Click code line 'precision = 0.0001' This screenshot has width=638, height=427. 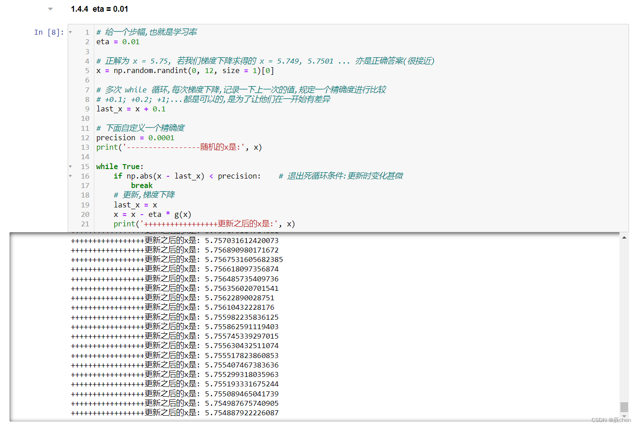pos(135,138)
